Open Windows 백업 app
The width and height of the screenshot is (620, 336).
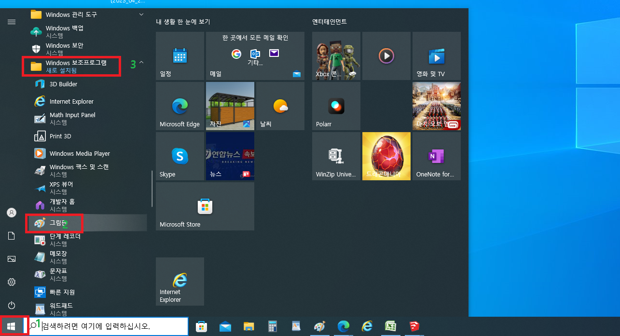tap(87, 32)
